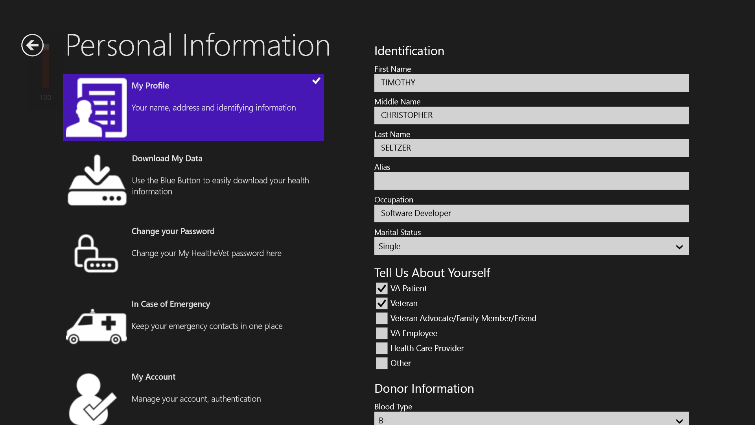The width and height of the screenshot is (755, 425).
Task: Uncheck the VA Patient checkbox
Action: (381, 288)
